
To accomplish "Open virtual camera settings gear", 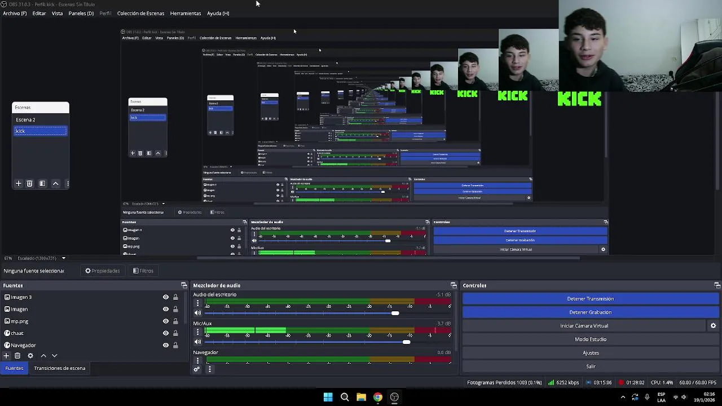I will pyautogui.click(x=713, y=326).
